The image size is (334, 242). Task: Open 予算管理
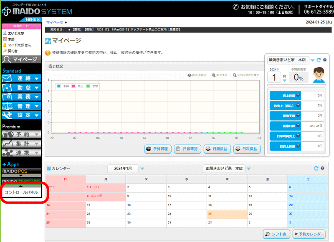tap(158, 149)
